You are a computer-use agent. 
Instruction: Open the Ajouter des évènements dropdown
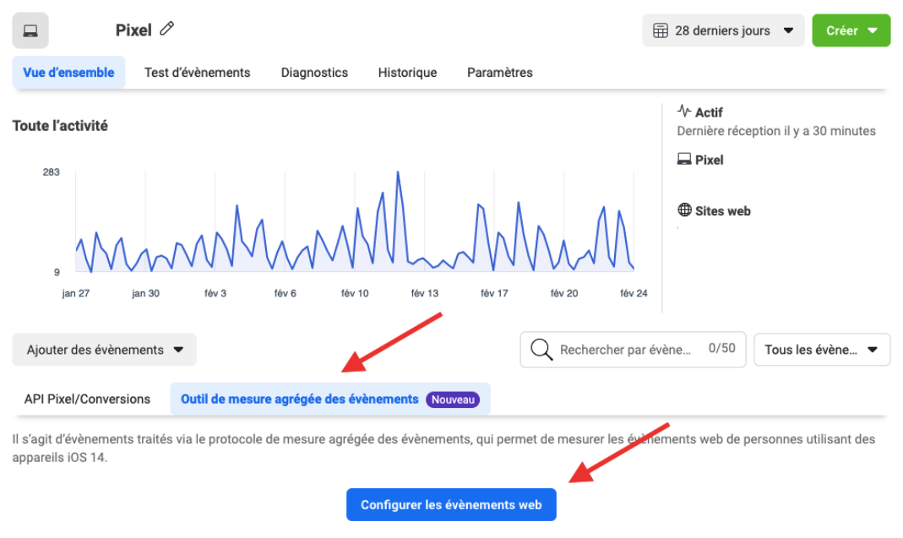click(103, 349)
